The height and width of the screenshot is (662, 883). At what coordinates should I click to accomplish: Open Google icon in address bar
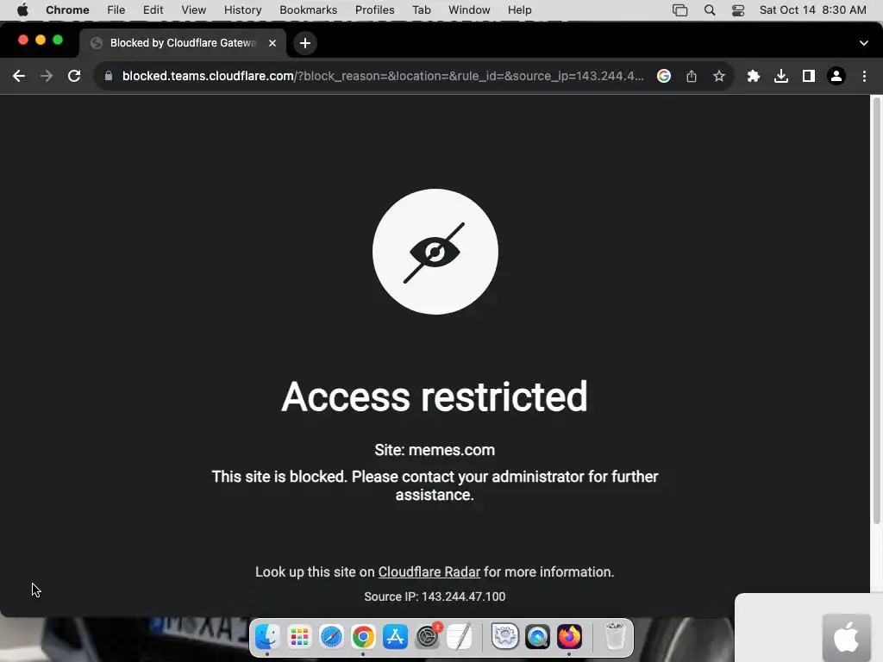coord(664,76)
